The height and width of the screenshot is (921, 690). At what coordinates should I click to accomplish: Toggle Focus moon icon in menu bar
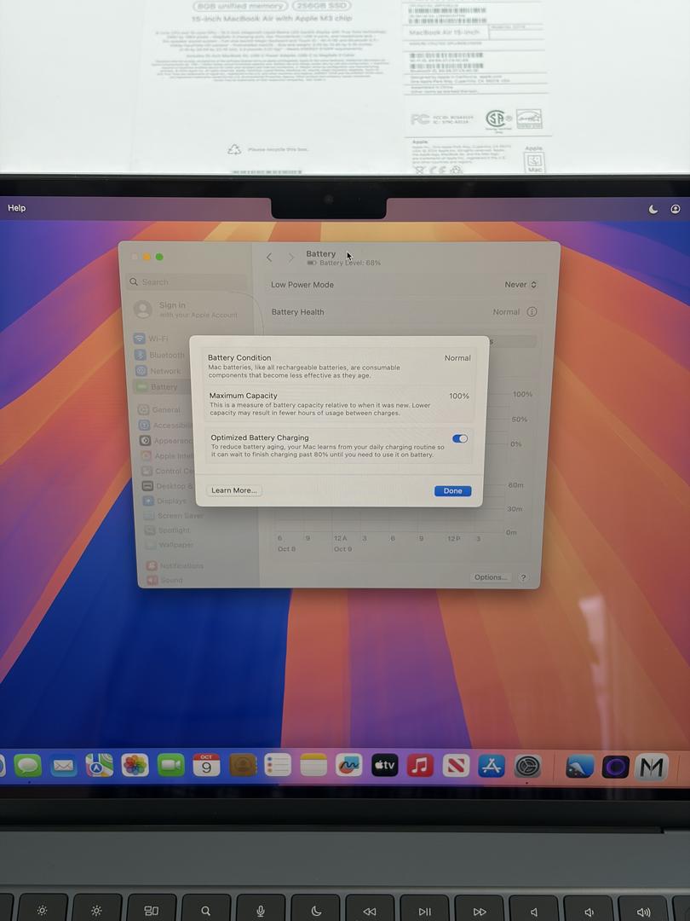[653, 209]
